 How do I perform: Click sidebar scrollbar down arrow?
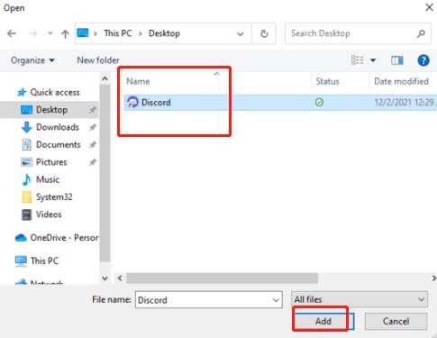click(x=105, y=279)
